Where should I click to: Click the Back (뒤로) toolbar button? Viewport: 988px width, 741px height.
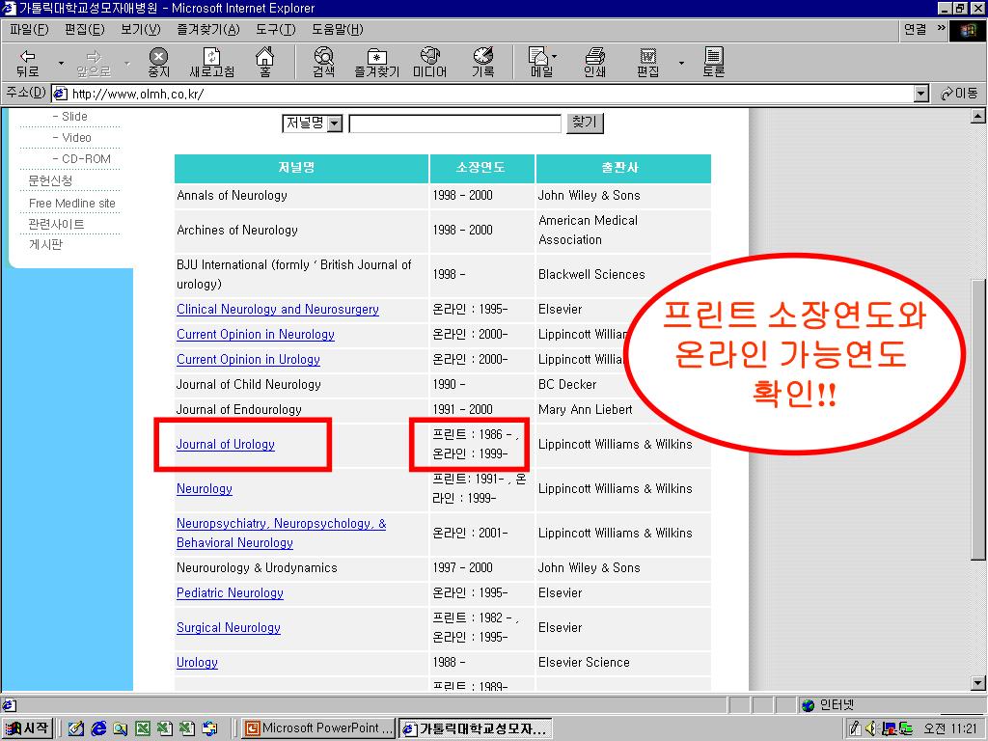[x=28, y=63]
